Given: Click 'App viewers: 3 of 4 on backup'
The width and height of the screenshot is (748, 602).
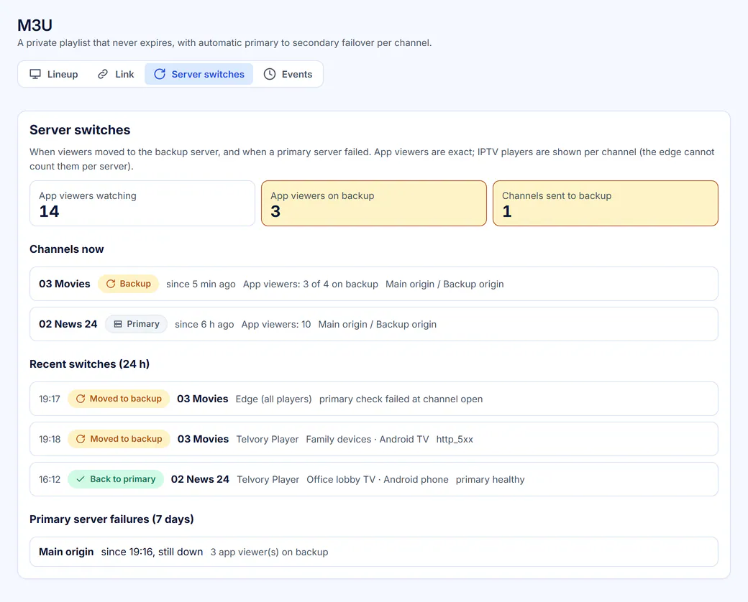Looking at the screenshot, I should 311,284.
